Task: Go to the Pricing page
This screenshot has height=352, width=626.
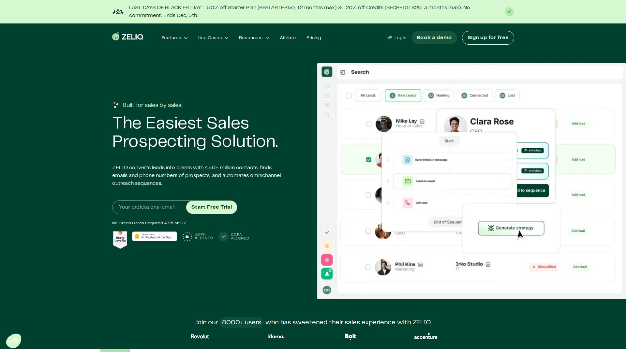Action: [313, 38]
